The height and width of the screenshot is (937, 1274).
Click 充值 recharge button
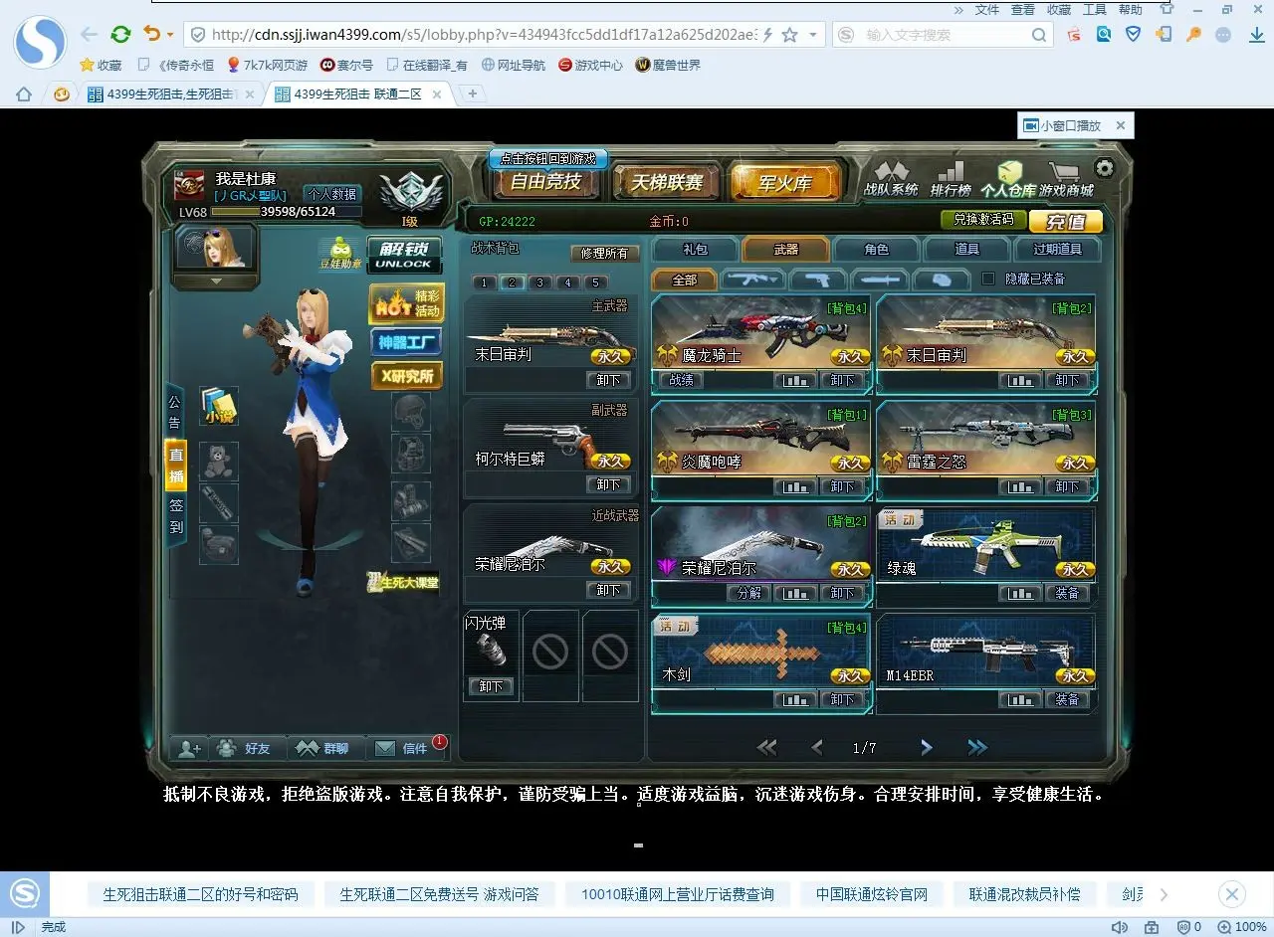pos(1066,221)
